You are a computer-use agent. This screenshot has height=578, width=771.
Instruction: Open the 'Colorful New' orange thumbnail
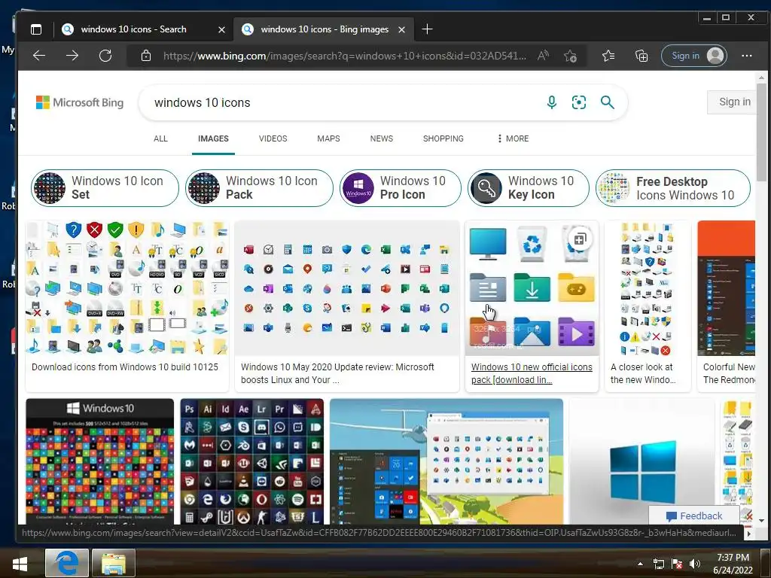[x=727, y=288]
